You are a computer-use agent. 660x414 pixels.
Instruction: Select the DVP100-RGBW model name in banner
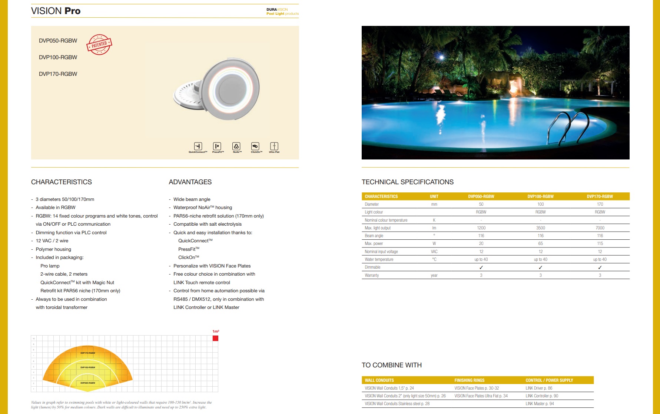click(x=58, y=57)
